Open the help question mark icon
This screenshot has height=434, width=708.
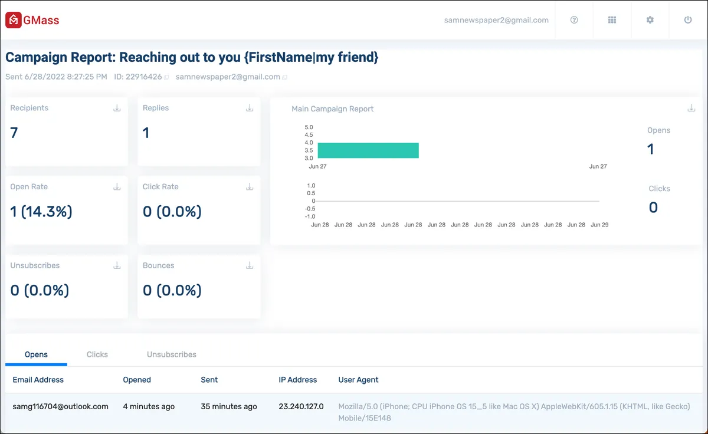pyautogui.click(x=574, y=20)
